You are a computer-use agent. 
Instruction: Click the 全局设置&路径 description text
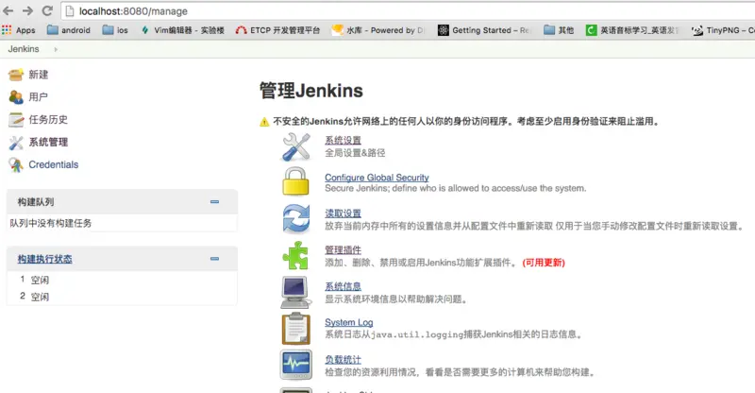pyautogui.click(x=355, y=153)
